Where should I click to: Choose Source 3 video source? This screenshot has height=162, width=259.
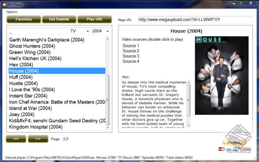point(131,56)
